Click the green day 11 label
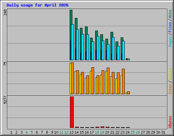This screenshot has height=136, width=174. coord(61,132)
